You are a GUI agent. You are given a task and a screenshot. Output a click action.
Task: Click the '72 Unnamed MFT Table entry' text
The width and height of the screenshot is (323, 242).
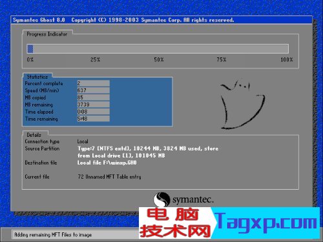(x=109, y=177)
